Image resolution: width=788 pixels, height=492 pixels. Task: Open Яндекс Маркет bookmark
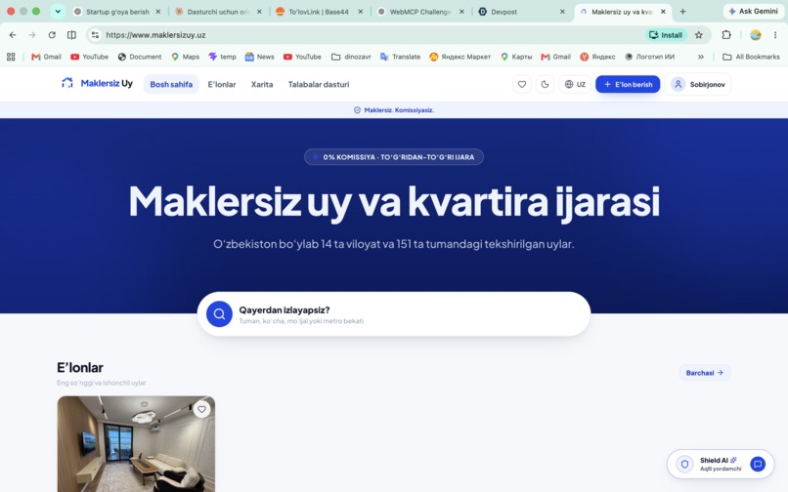pyautogui.click(x=460, y=57)
